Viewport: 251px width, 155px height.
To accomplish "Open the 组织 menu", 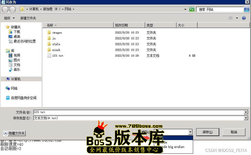I will pyautogui.click(x=9, y=18).
